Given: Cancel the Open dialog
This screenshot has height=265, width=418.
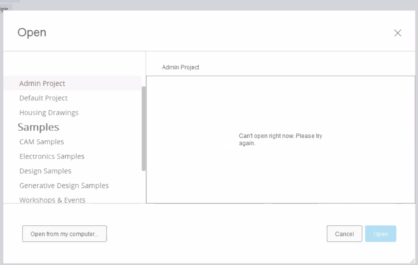Looking at the screenshot, I should pyautogui.click(x=344, y=234).
